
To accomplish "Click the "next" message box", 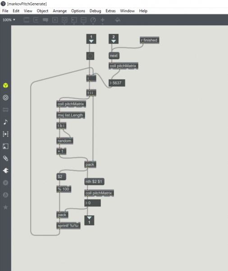I will pos(114,56).
